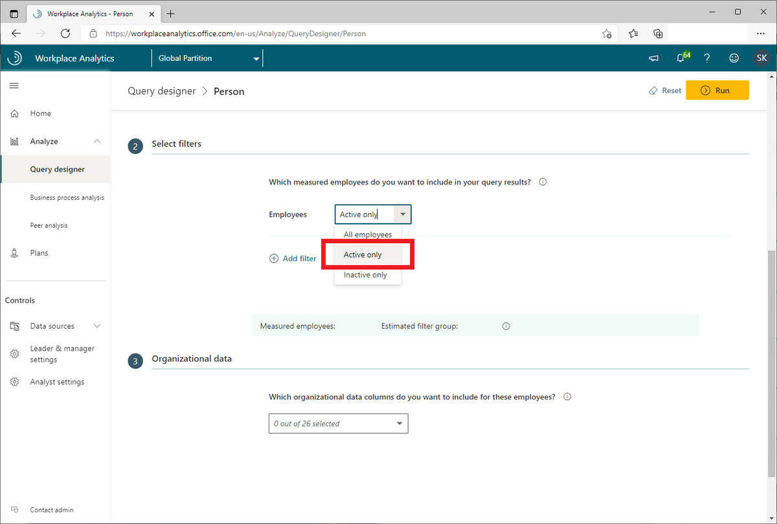Click Add filter
Image resolution: width=777 pixels, height=524 pixels.
point(293,259)
